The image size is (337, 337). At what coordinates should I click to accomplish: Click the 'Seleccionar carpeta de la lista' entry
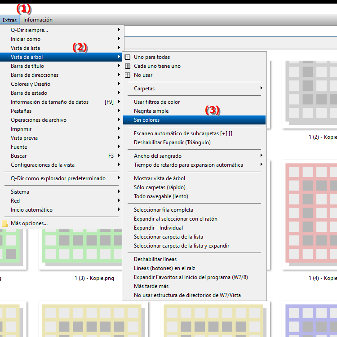pyautogui.click(x=194, y=237)
